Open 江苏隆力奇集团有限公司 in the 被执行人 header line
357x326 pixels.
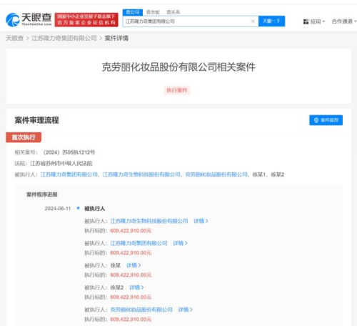[x=69, y=174]
